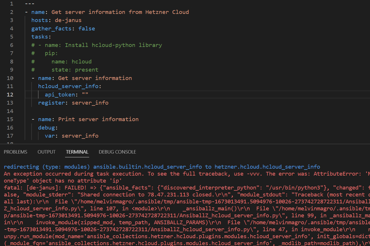Click the '---' document start on line 1
This screenshot has height=246, width=370.
[x=30, y=4]
